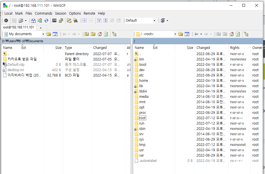Sort remote files by Size column

click(185, 48)
